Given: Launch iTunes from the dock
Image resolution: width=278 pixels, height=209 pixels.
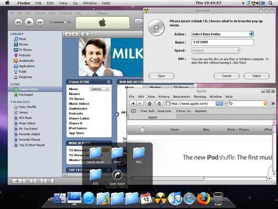Looking at the screenshot, I should [x=175, y=198].
